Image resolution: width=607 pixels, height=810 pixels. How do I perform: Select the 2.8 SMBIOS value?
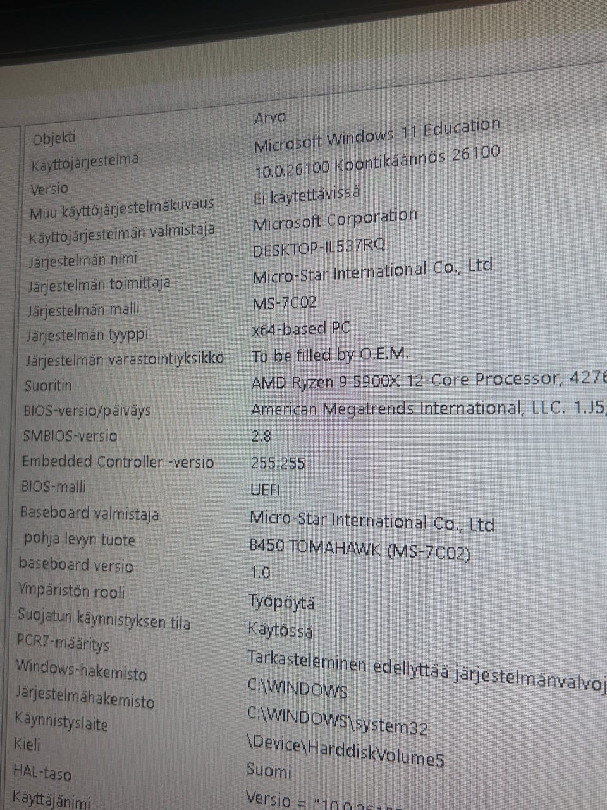261,436
